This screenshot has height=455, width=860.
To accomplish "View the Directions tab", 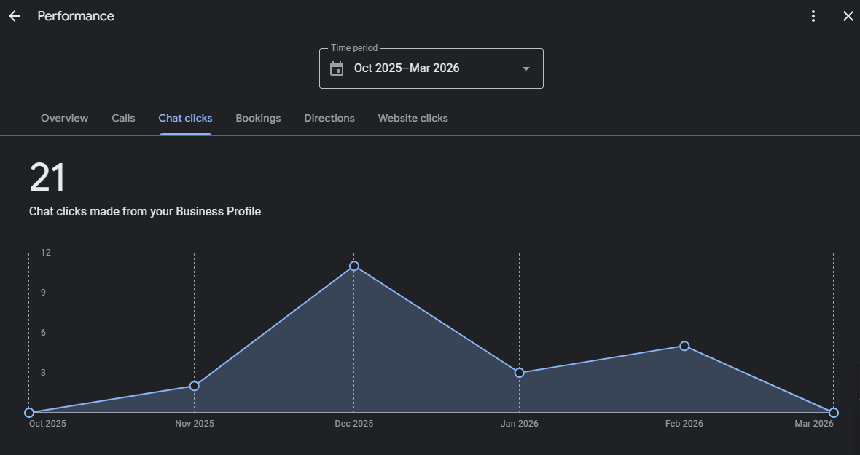I will tap(329, 118).
